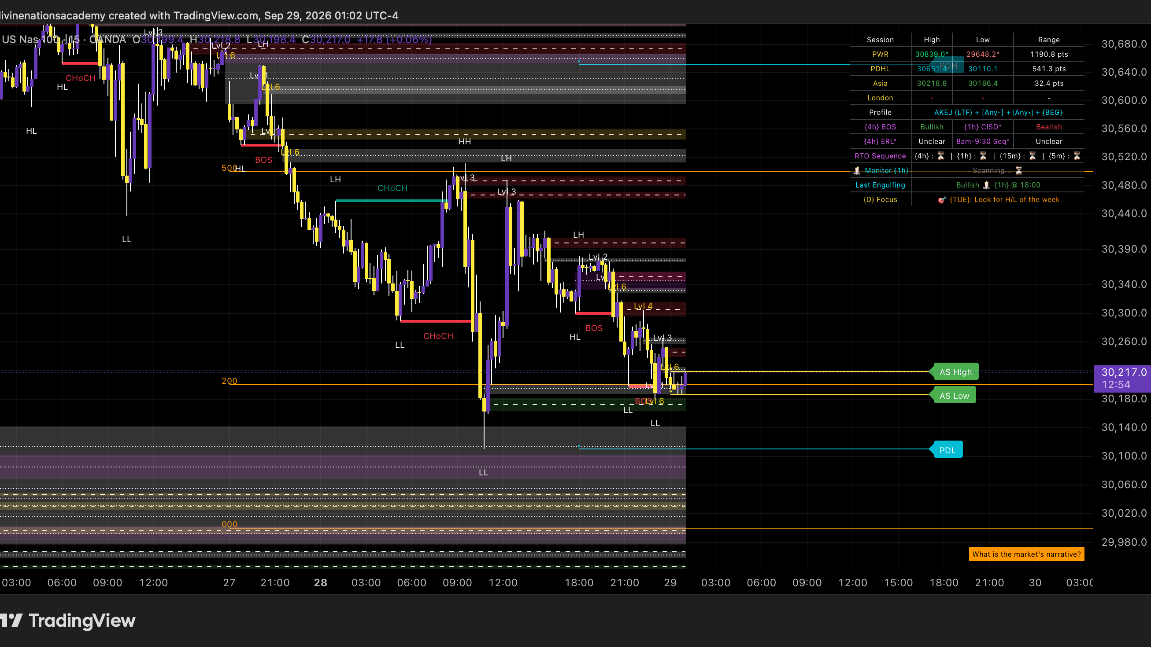Click the PDHL range 541.3 pts
This screenshot has height=647, width=1151.
1049,69
